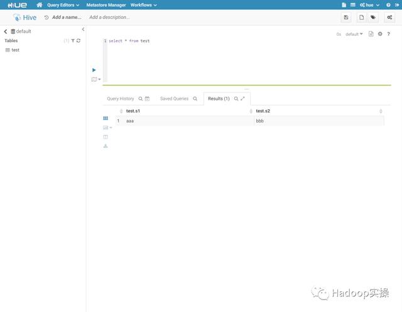Create a new query document
The width and height of the screenshot is (402, 312).
361,18
